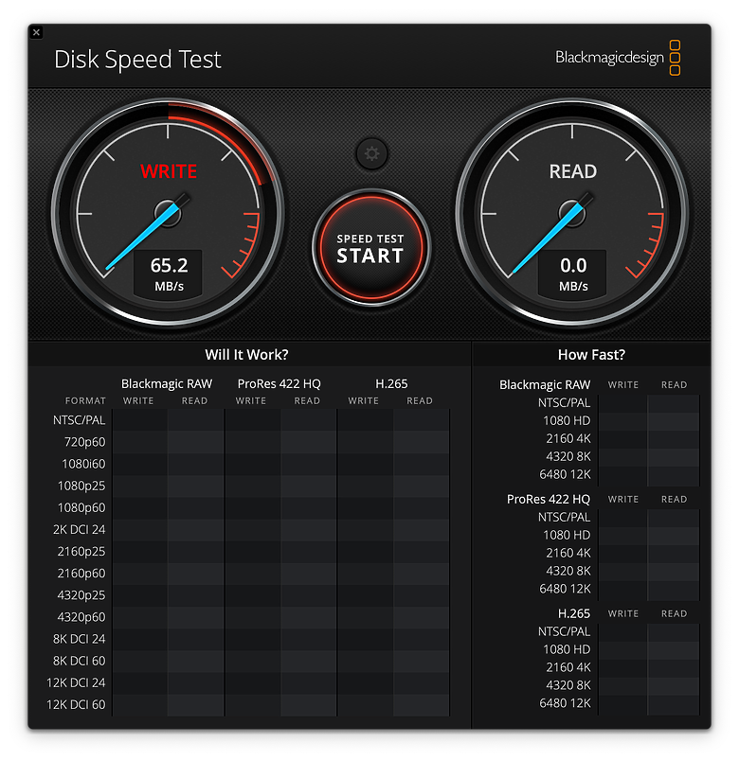
Task: Click 1080 HD under How Fast Blackmagic RAW
Action: [567, 421]
